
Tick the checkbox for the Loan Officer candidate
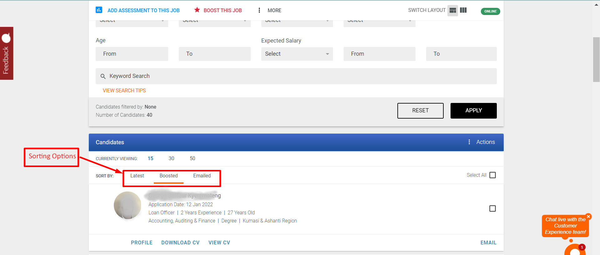492,208
